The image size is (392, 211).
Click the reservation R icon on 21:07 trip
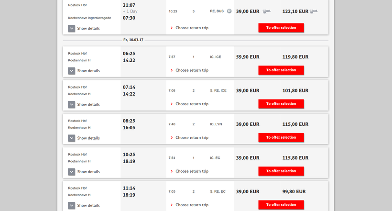point(229,11)
